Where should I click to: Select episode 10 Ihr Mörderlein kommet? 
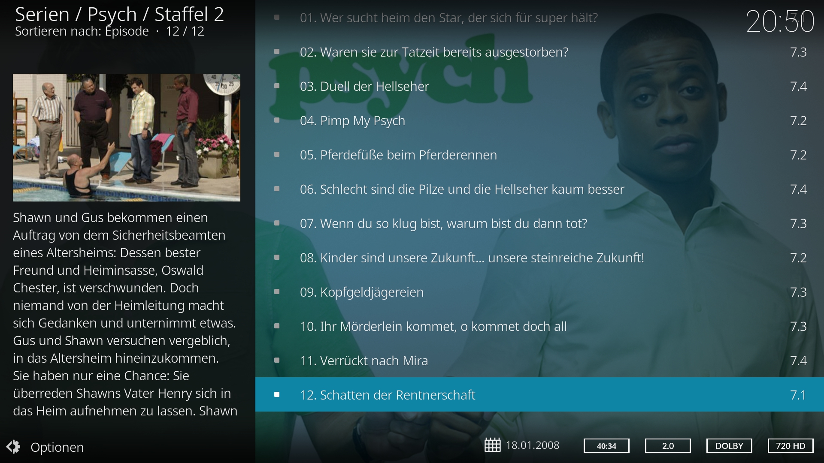click(539, 326)
